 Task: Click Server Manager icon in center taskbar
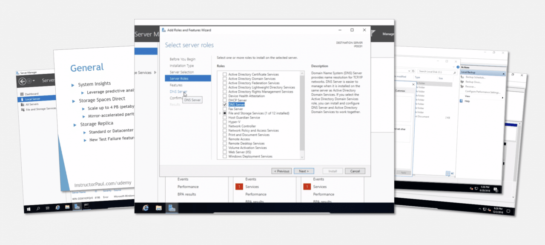(x=172, y=208)
